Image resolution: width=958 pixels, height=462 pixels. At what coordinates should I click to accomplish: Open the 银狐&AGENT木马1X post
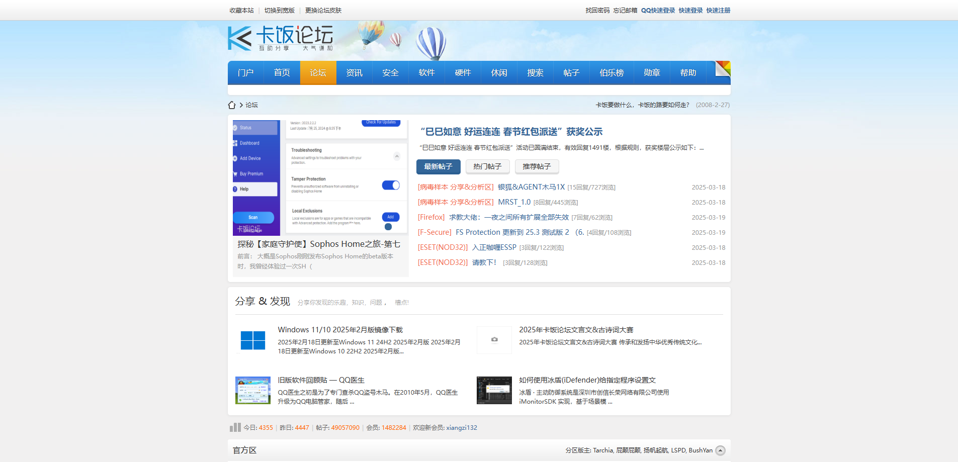[531, 187]
